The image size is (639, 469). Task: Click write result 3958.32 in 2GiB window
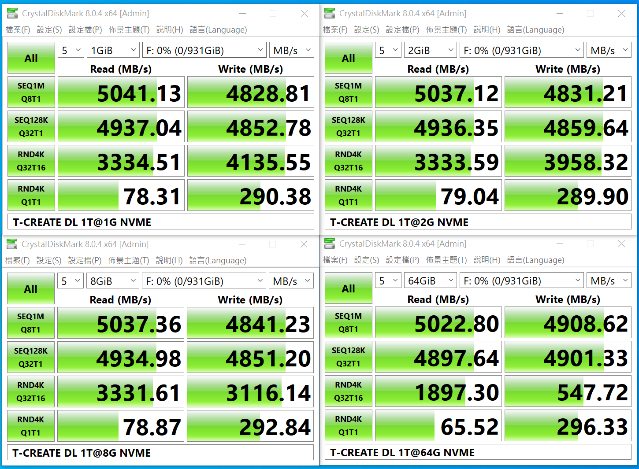coord(568,161)
